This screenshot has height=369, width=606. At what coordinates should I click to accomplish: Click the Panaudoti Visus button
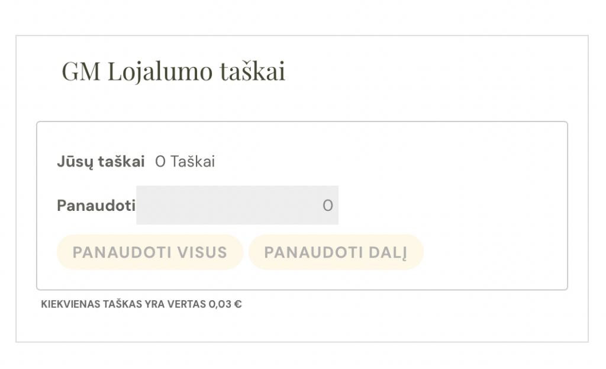pos(150,252)
